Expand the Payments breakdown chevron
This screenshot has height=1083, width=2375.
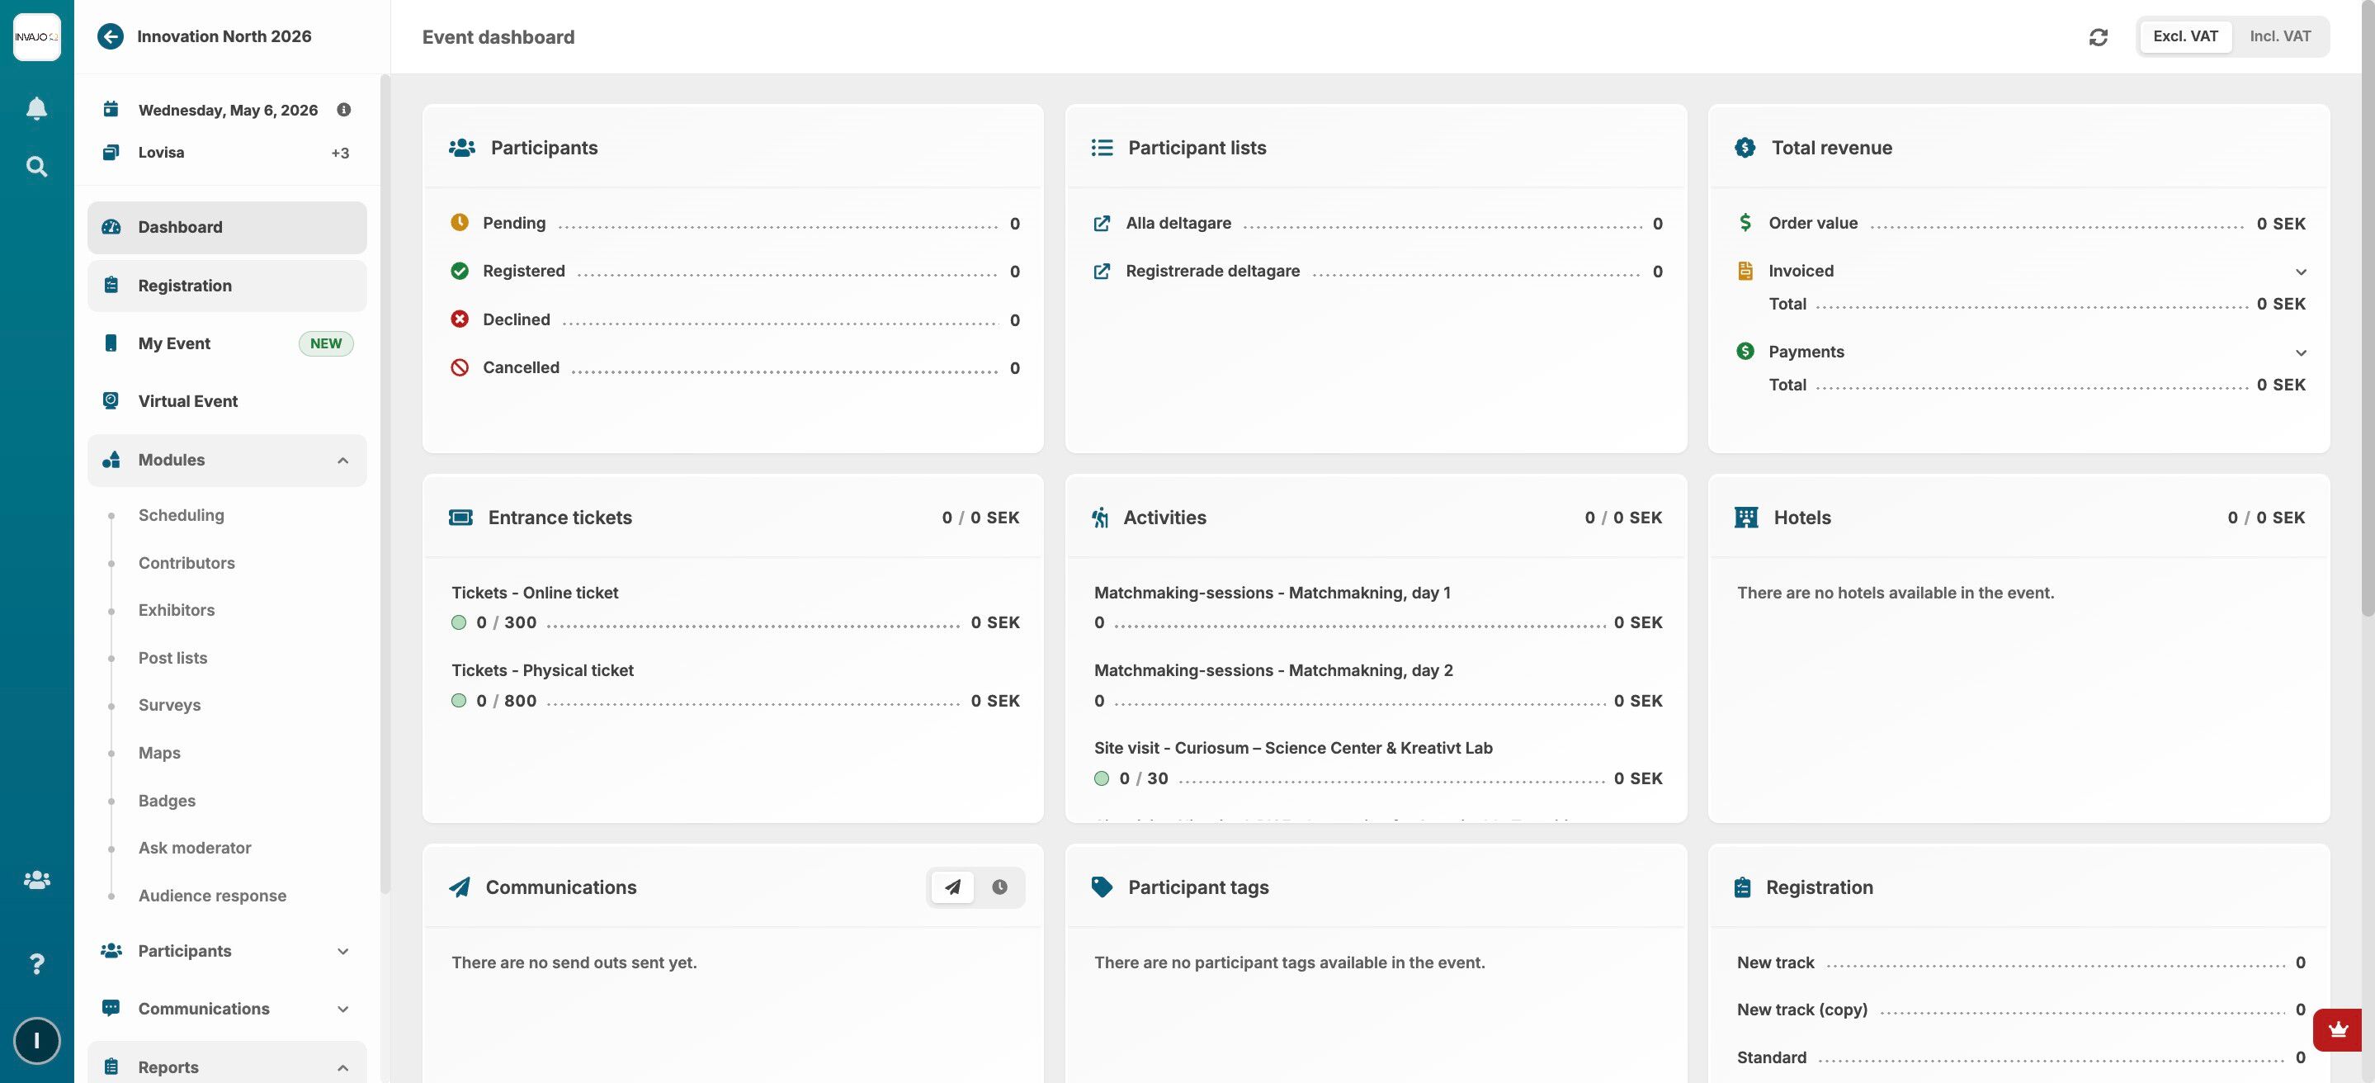point(2301,352)
